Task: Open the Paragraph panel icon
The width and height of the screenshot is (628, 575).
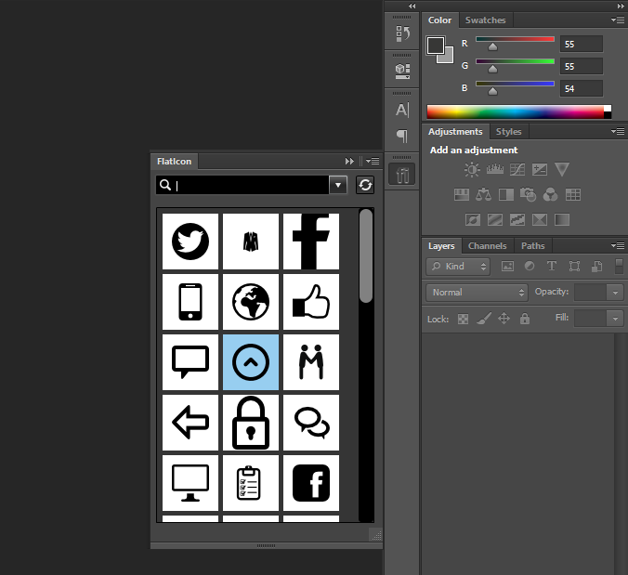Action: [402, 136]
